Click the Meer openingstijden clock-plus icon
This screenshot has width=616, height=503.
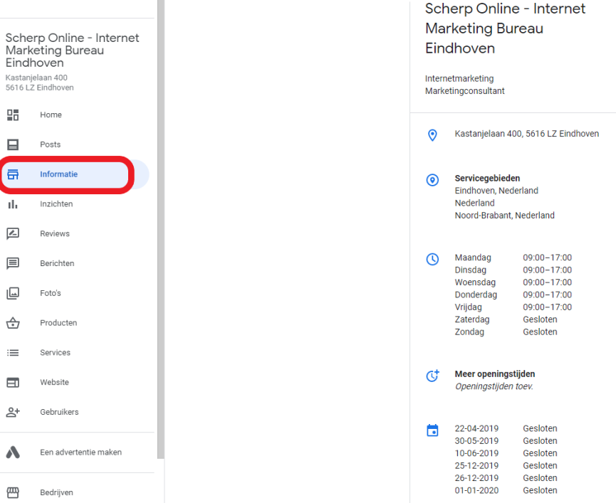click(x=433, y=376)
